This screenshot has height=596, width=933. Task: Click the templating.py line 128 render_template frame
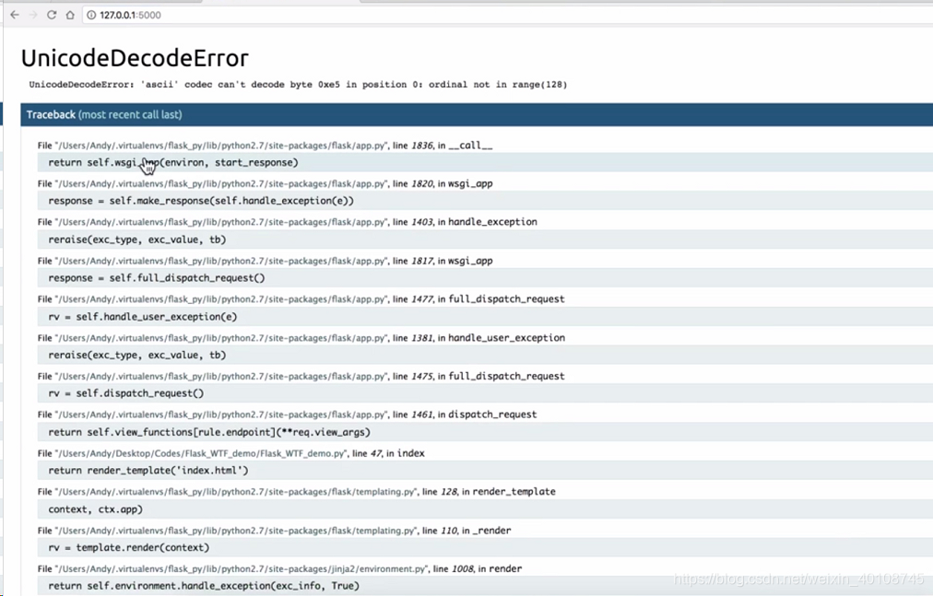tap(296, 492)
